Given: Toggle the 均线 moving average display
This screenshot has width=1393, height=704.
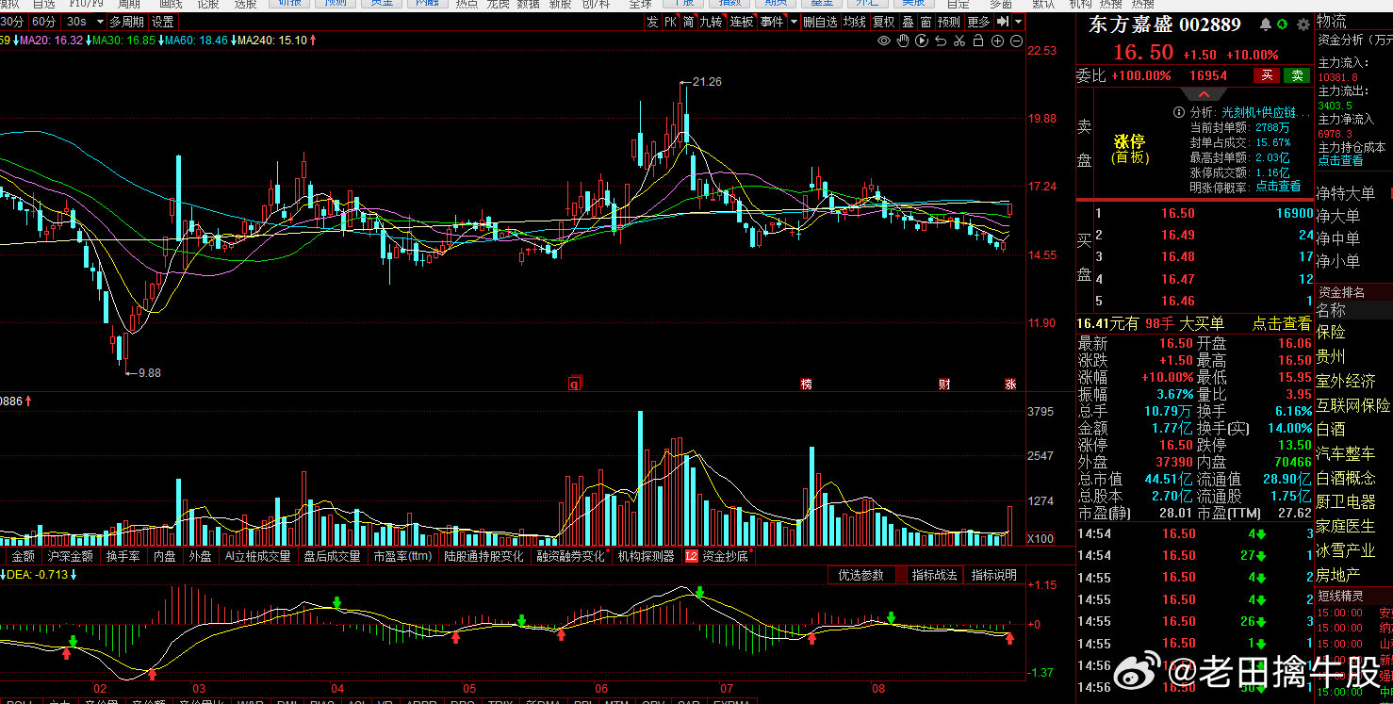Looking at the screenshot, I should [x=854, y=22].
